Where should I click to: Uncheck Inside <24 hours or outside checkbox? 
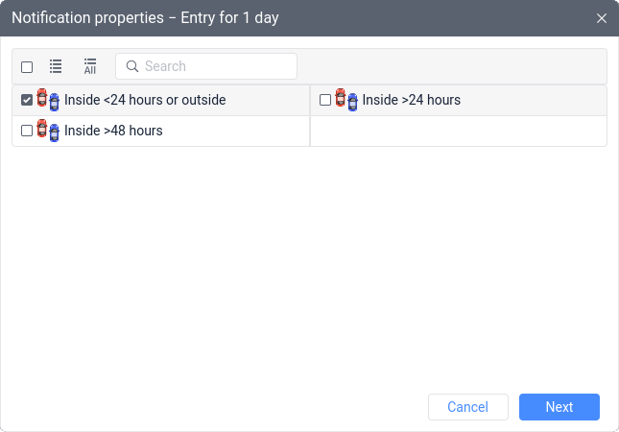[27, 100]
